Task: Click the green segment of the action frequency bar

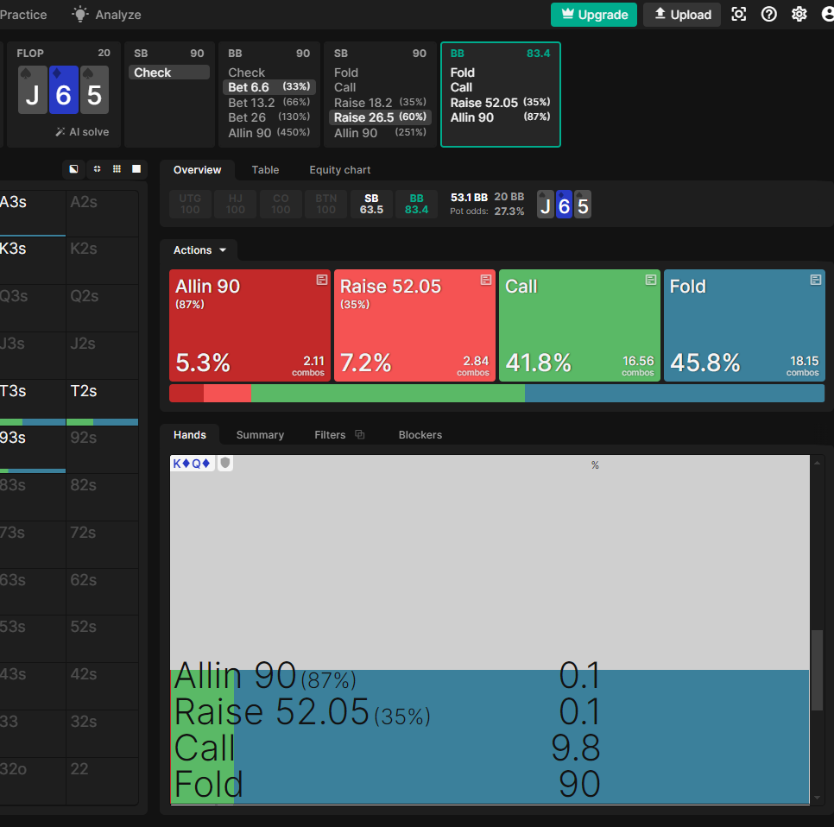Action: [388, 393]
